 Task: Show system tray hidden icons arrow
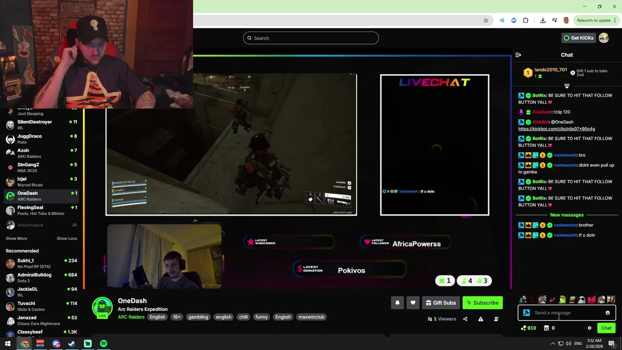pyautogui.click(x=553, y=344)
